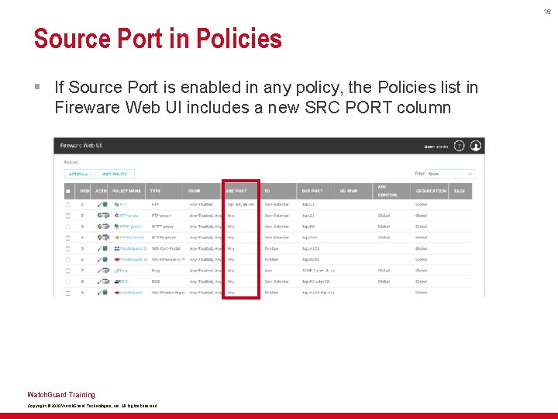The width and height of the screenshot is (558, 419).
Task: Click the Ping policy icon in row 7
Action: pyautogui.click(x=117, y=271)
